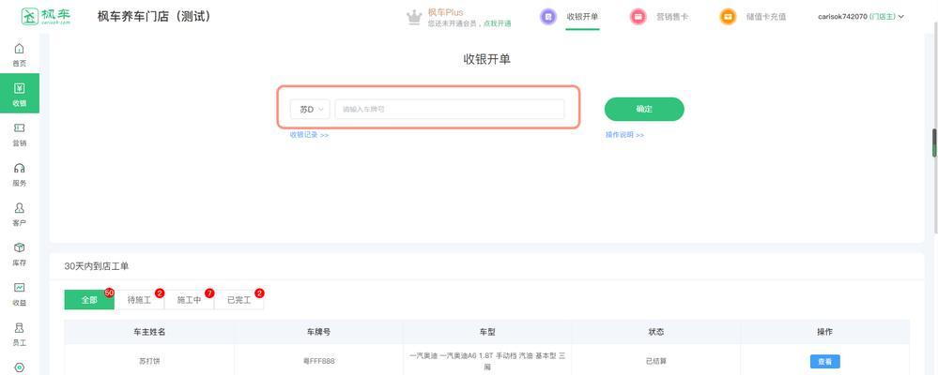Image resolution: width=938 pixels, height=375 pixels.
Task: Open the 员工 staff icon
Action: tap(19, 328)
